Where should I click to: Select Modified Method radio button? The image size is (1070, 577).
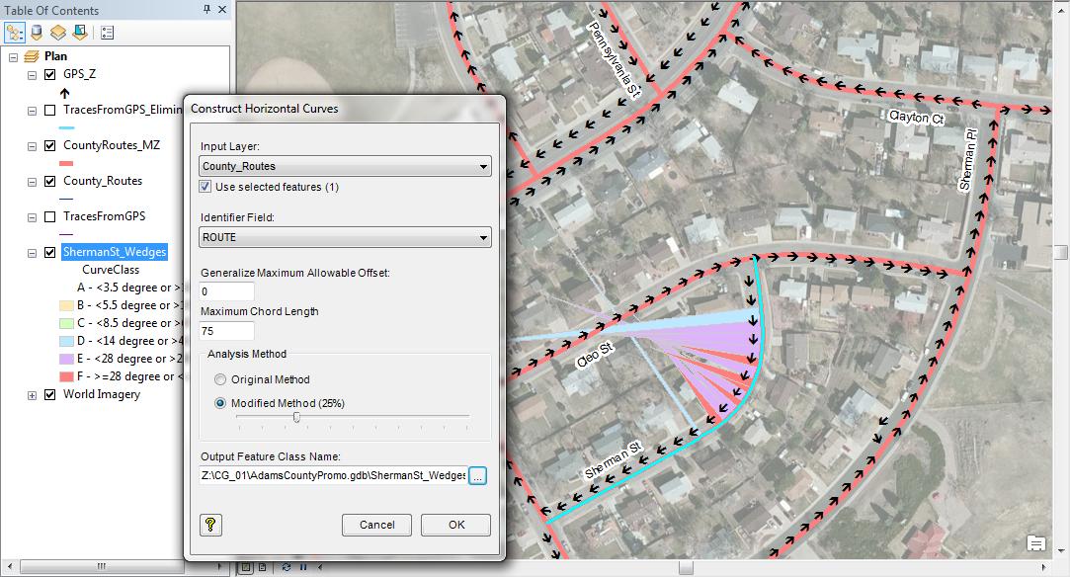pyautogui.click(x=219, y=403)
